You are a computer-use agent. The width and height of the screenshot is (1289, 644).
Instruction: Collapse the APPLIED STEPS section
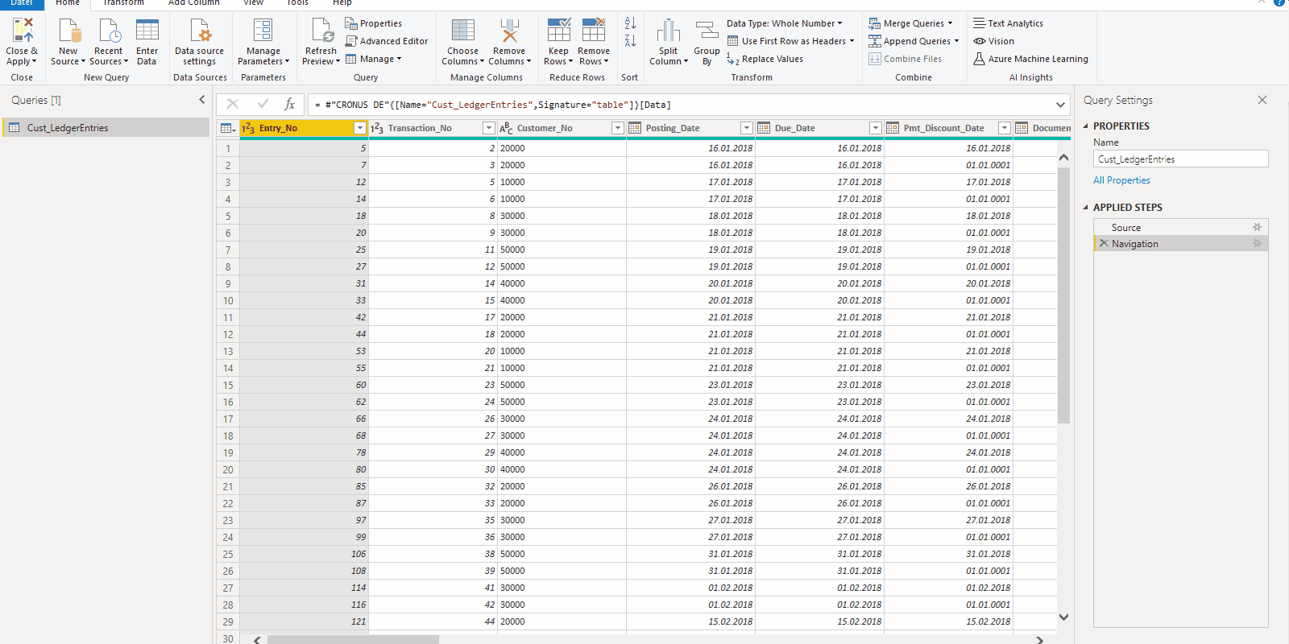(1085, 208)
